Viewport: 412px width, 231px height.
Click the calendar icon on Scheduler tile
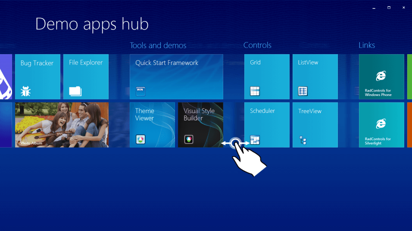coord(255,140)
